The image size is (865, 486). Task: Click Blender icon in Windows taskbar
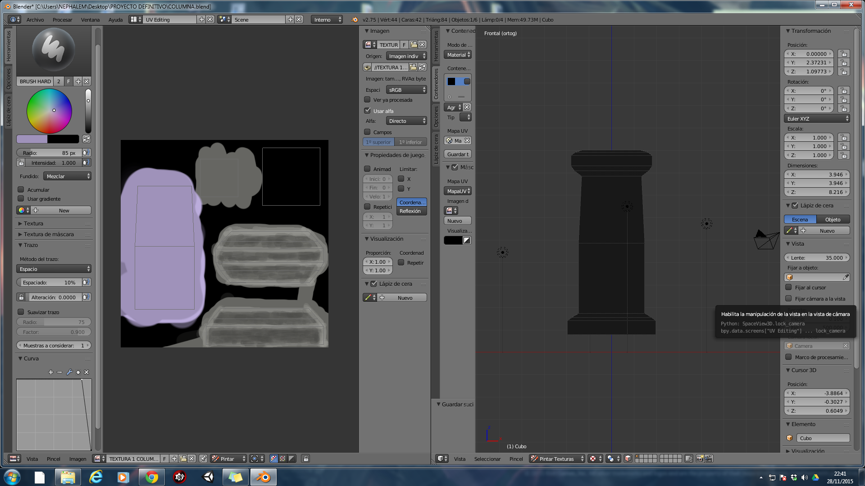click(x=263, y=477)
